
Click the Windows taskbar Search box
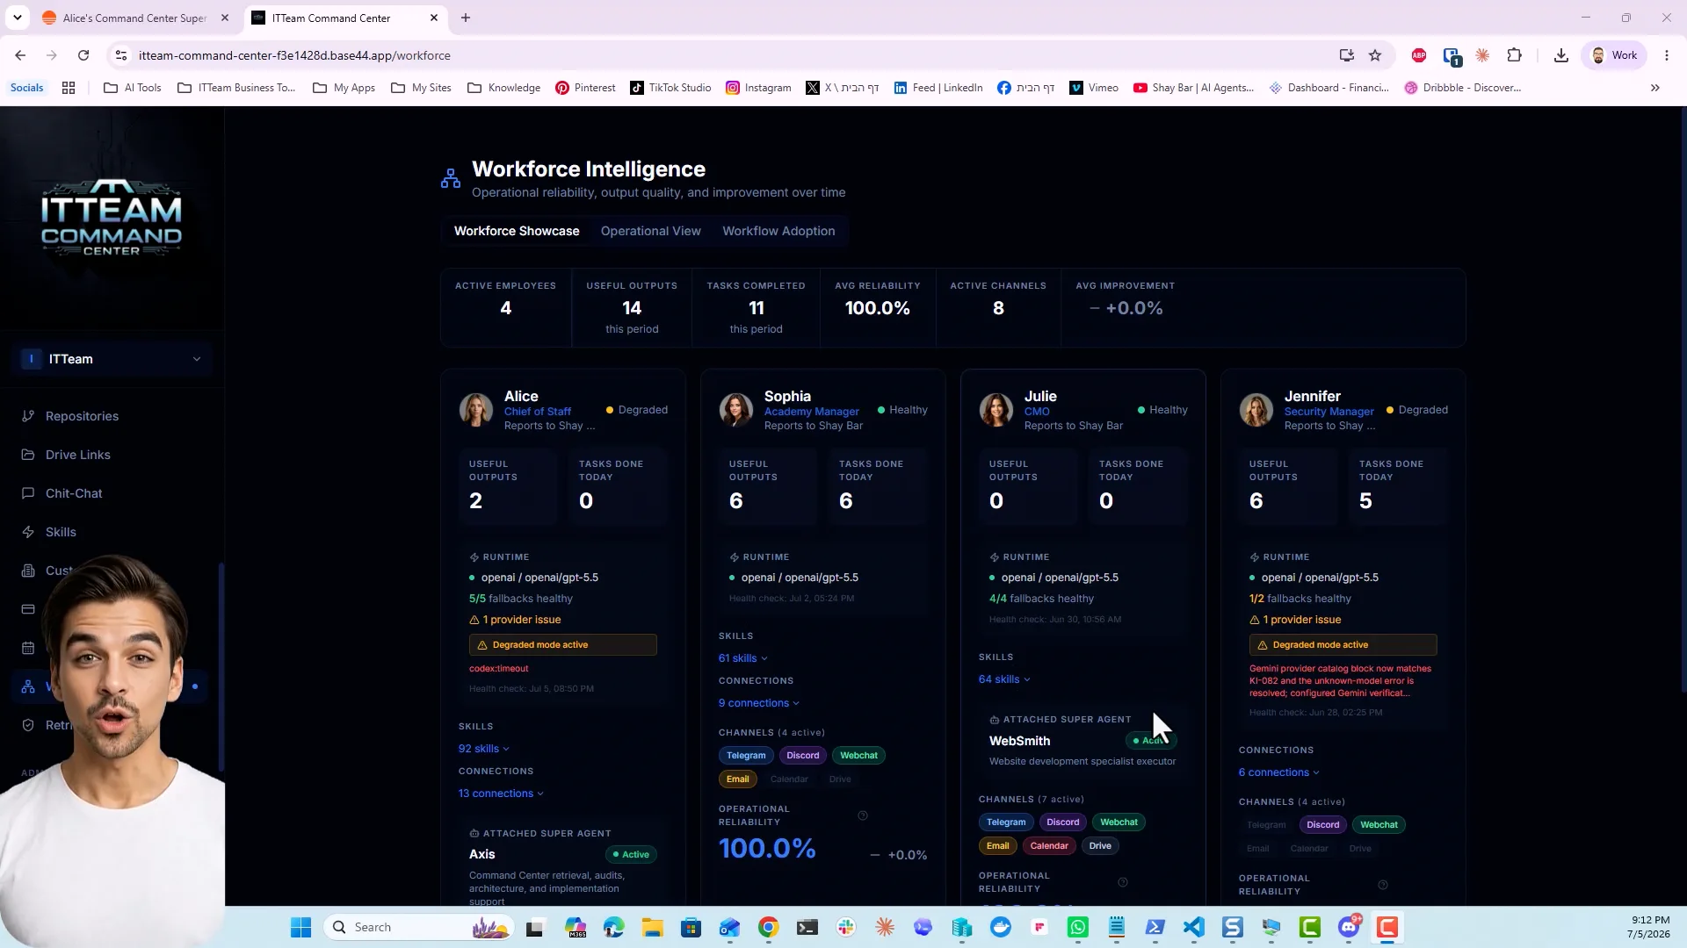(418, 927)
